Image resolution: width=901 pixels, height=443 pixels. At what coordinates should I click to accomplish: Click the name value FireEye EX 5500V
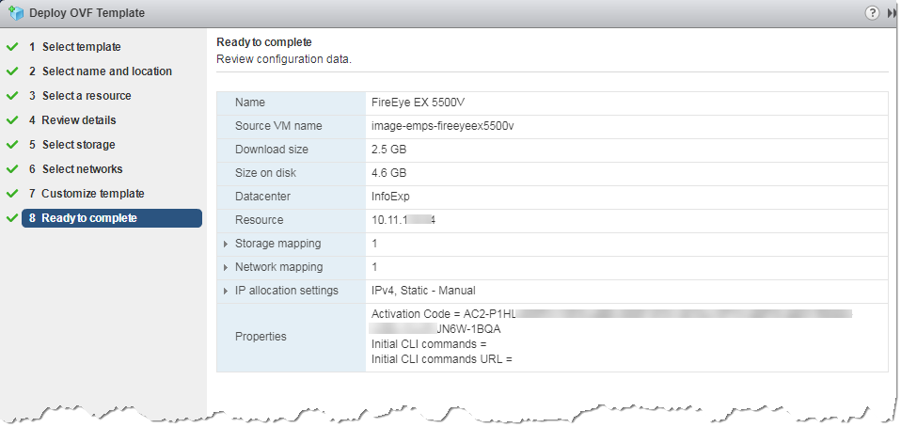click(x=419, y=103)
